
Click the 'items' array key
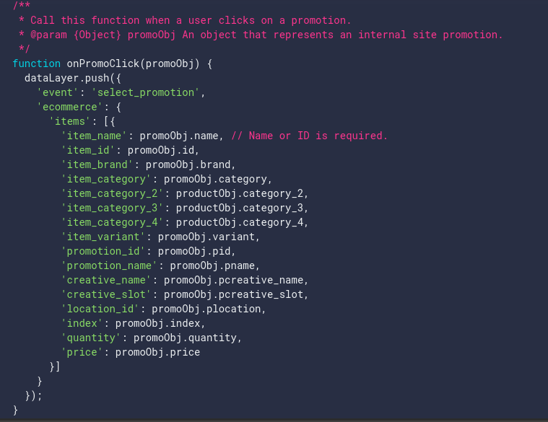tap(71, 121)
